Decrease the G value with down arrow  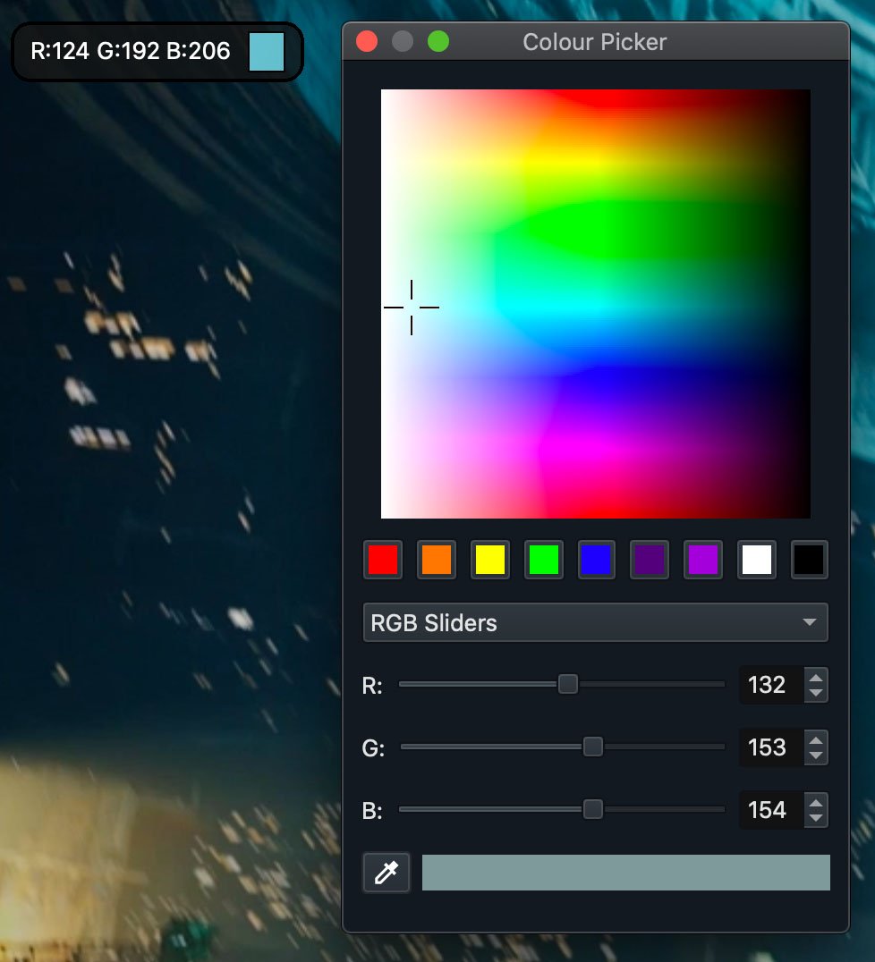815,755
